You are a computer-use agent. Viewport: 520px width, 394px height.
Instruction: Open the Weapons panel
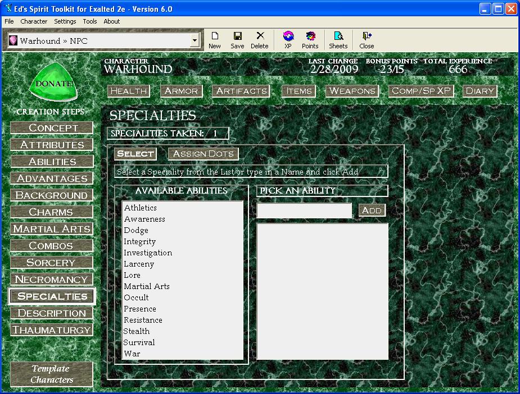[x=352, y=91]
